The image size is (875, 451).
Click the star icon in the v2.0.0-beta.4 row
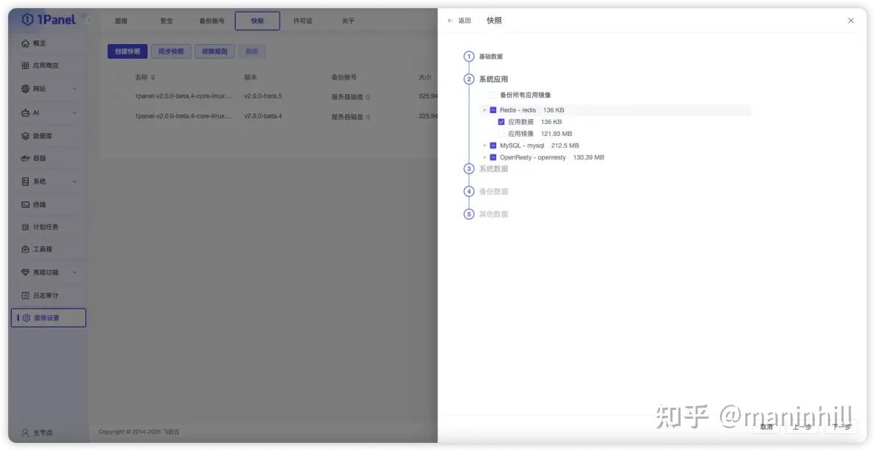pos(368,117)
